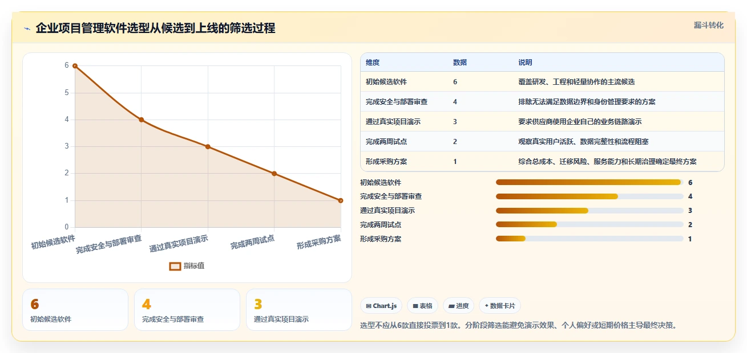Screen dimensions: 747x353
Task: Click the 数据 column header
Action: pos(460,63)
